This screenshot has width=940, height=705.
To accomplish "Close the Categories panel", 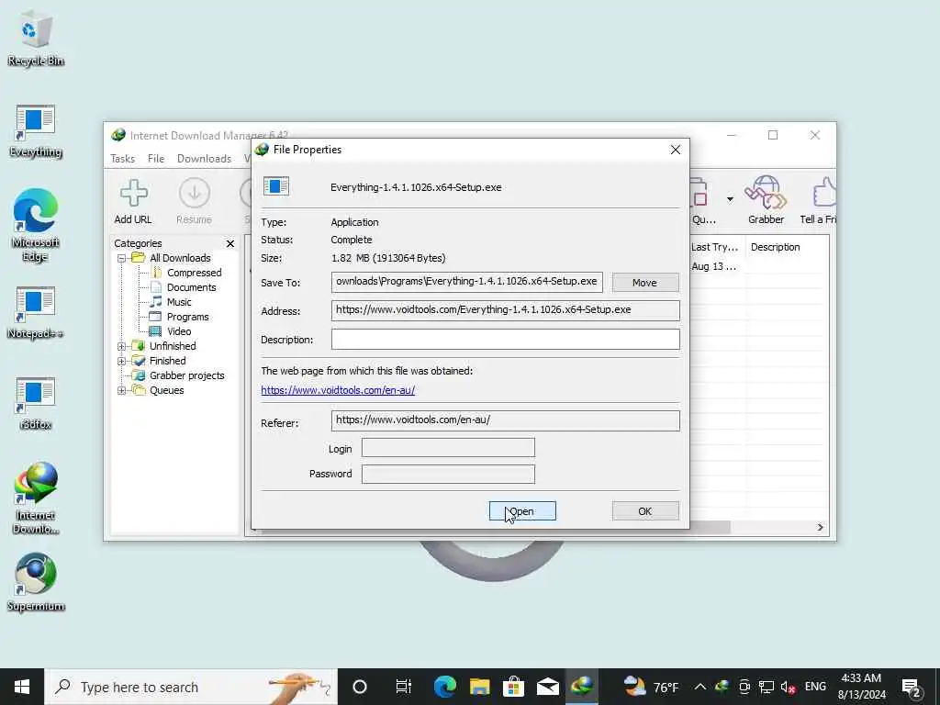I will point(230,243).
